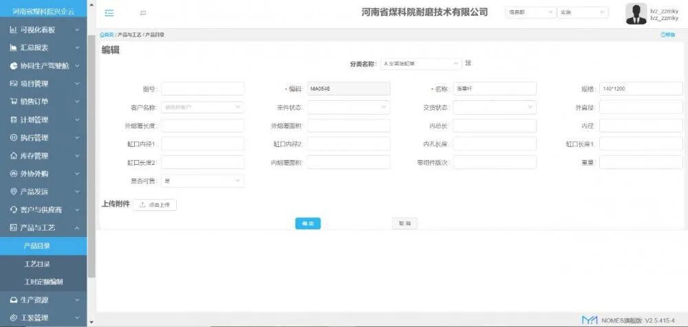Click the sidebar vertical scrollbar thumb
Image resolution: width=688 pixels, height=327 pixels.
click(x=92, y=156)
